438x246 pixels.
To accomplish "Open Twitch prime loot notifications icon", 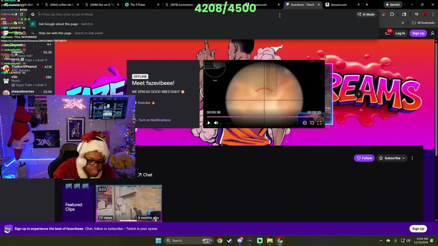I will [x=387, y=33].
